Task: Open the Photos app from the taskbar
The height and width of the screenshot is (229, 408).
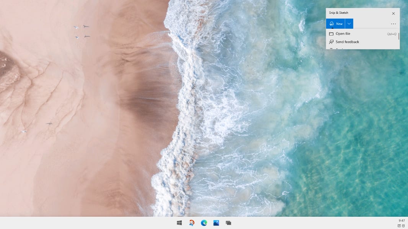Action: click(216, 223)
